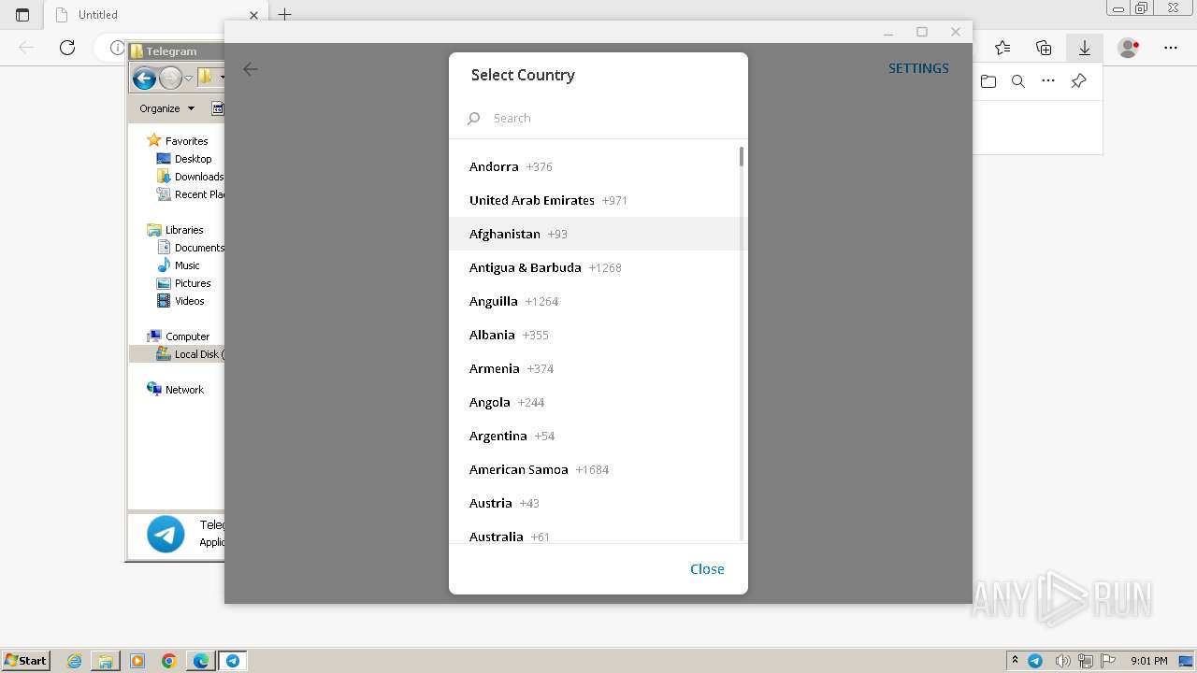
Task: Close the Untitled browser tab
Action: click(253, 15)
